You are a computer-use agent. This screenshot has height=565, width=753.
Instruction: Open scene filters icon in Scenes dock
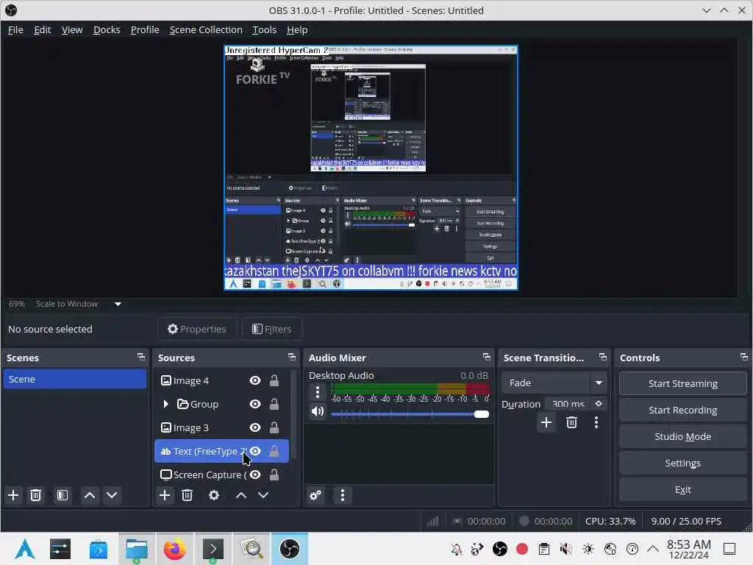(x=63, y=495)
